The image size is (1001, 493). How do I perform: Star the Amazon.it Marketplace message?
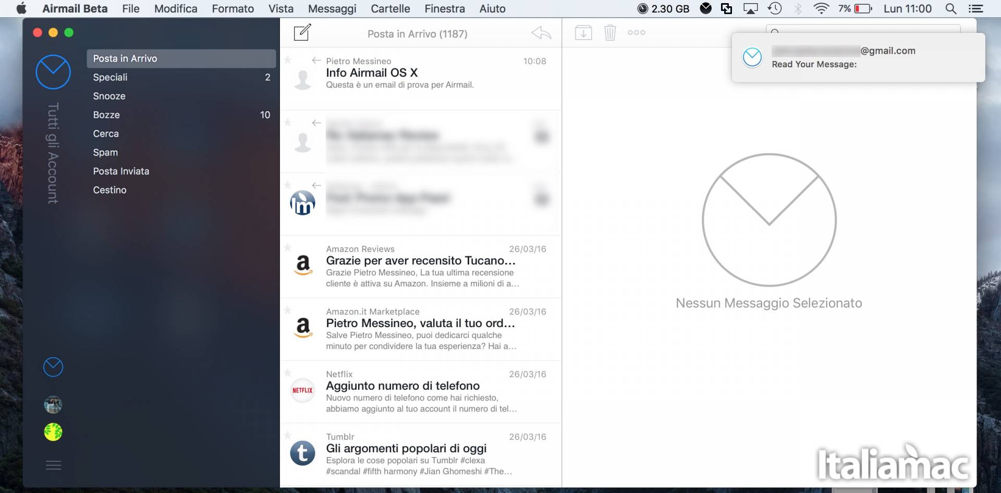click(x=287, y=310)
